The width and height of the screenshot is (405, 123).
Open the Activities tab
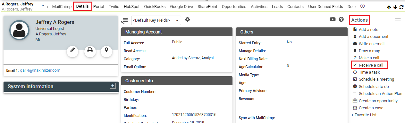click(259, 6)
